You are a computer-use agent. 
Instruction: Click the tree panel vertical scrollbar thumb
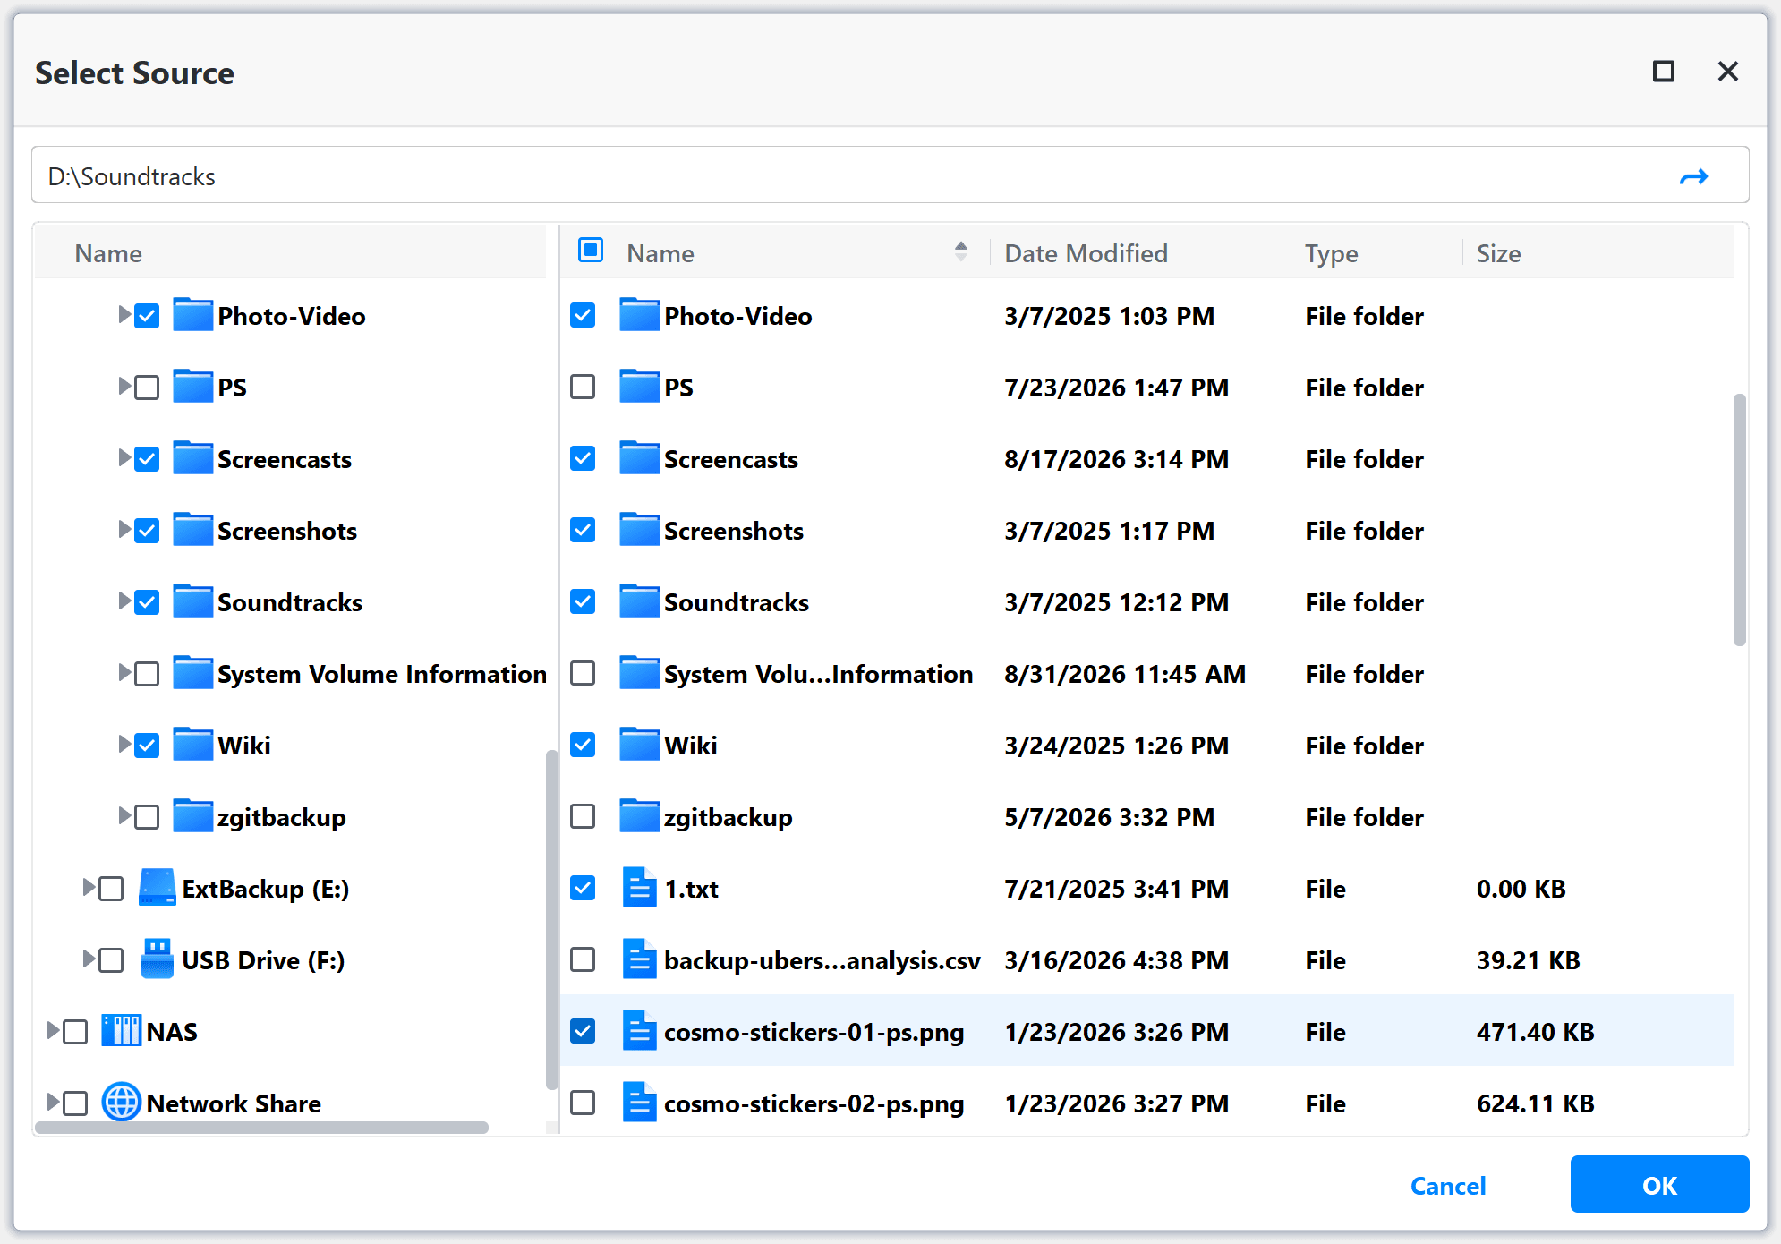tap(551, 920)
